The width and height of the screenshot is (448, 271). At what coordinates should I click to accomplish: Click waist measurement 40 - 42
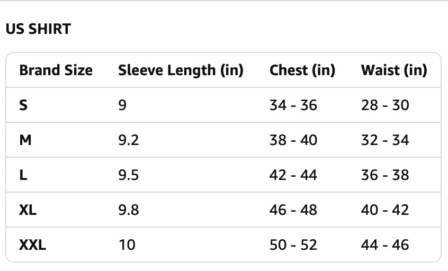pyautogui.click(x=385, y=210)
